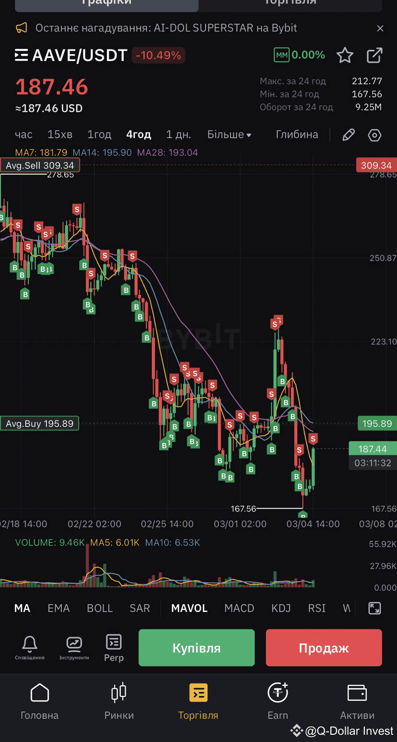Tap the red 309.34 price axis tag
Viewport: 397px width, 742px height.
[376, 165]
